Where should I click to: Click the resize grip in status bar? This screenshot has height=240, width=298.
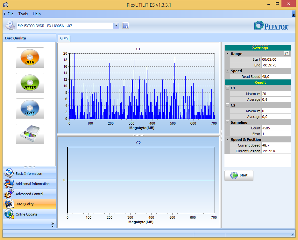point(293,235)
